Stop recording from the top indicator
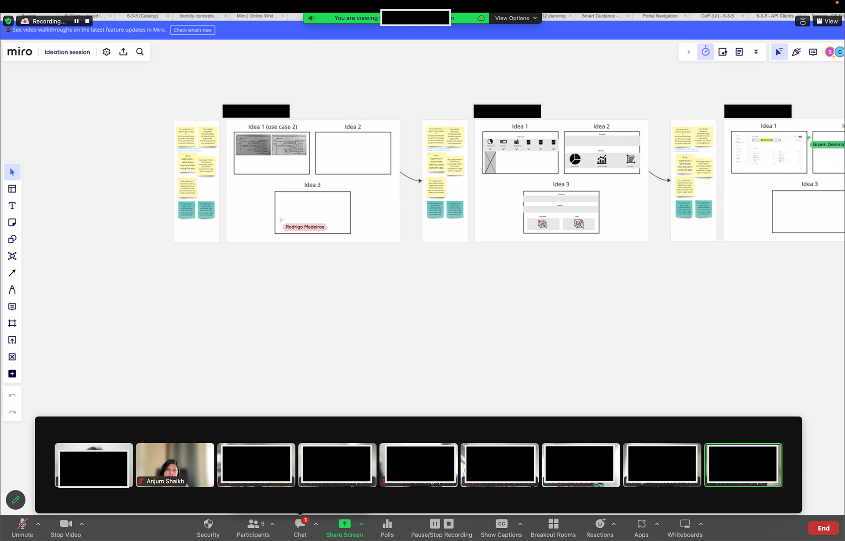Screen dimensions: 845x541 [x=87, y=21]
